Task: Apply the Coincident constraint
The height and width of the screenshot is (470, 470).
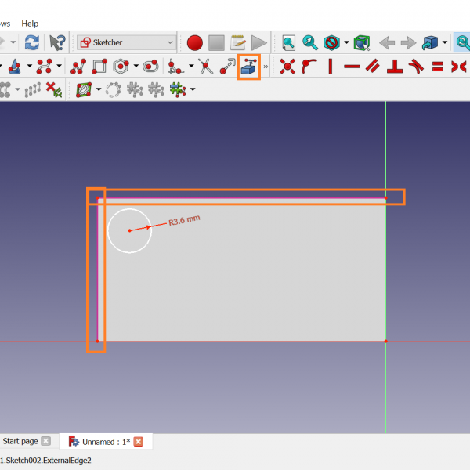Action: coord(287,67)
